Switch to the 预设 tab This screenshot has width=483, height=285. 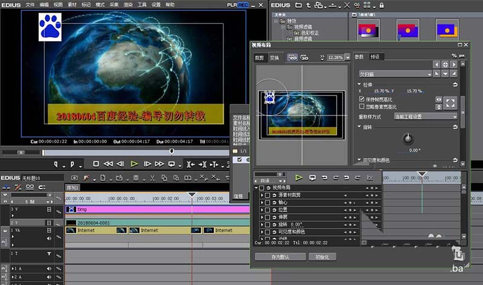pos(375,57)
